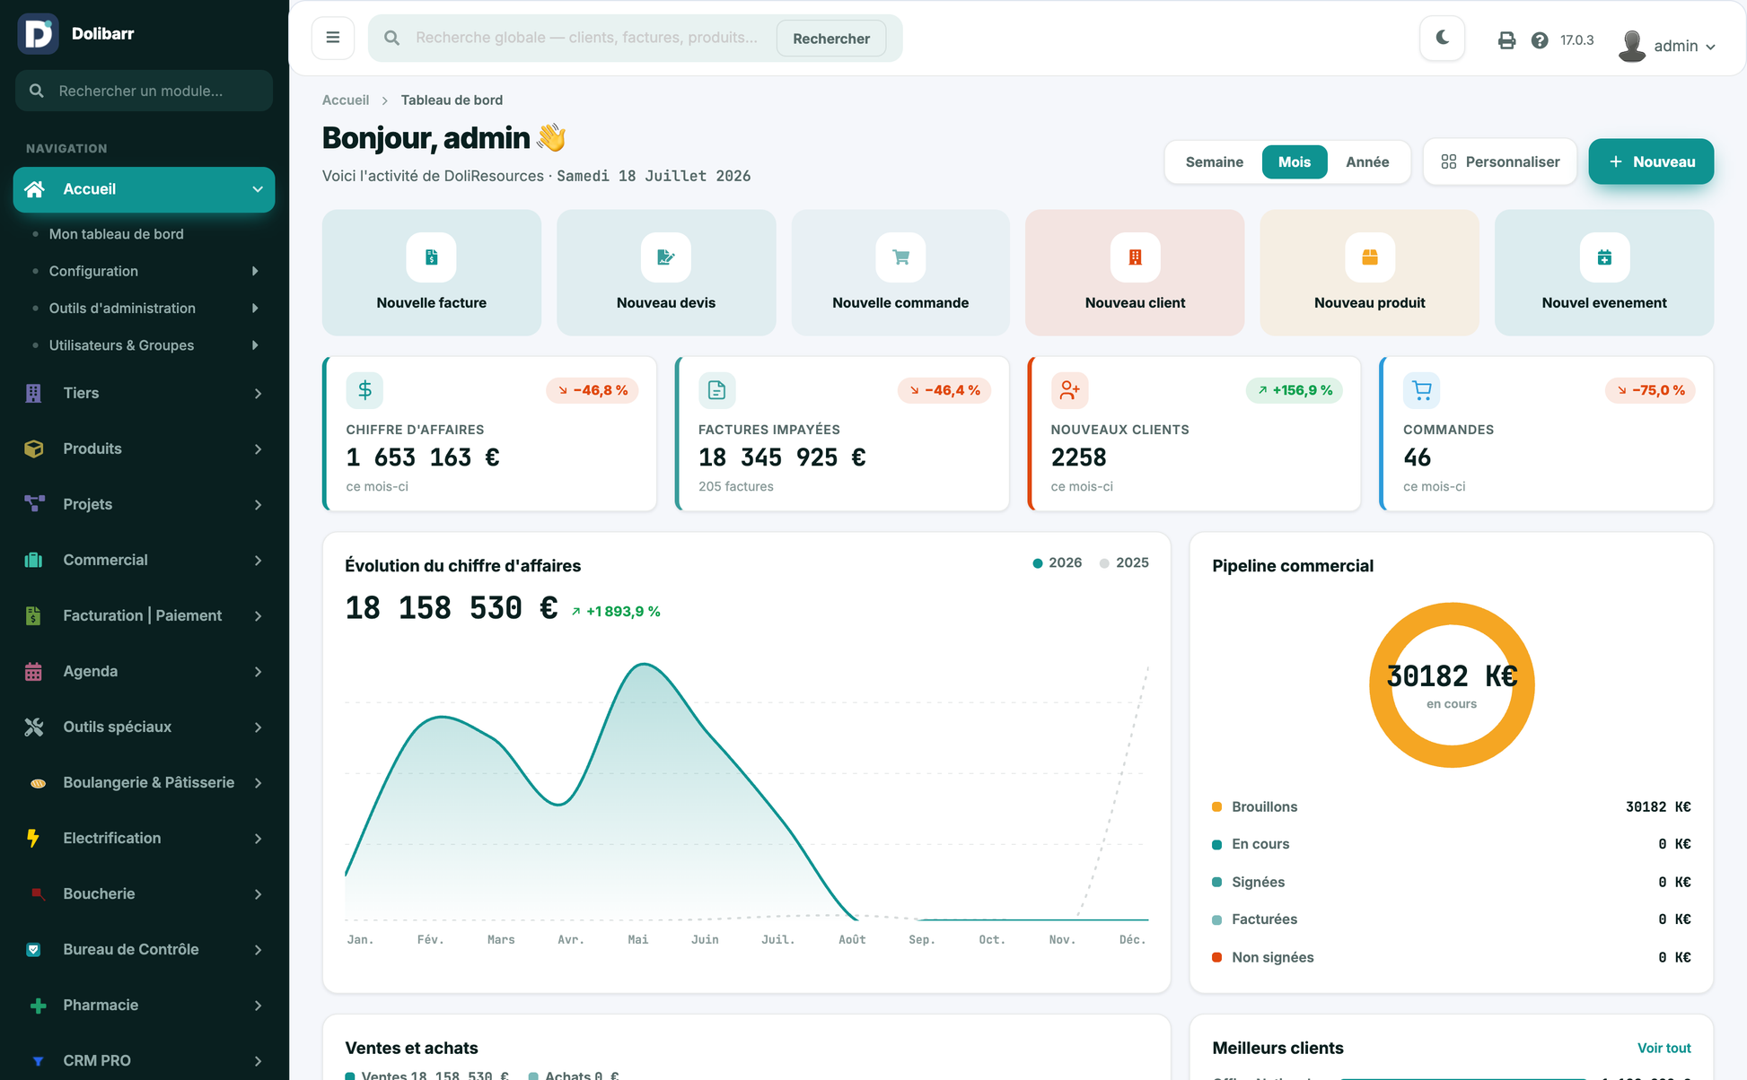Expand the Boucherie menu chevron
Viewport: 1747px width, 1080px height.
pos(258,894)
